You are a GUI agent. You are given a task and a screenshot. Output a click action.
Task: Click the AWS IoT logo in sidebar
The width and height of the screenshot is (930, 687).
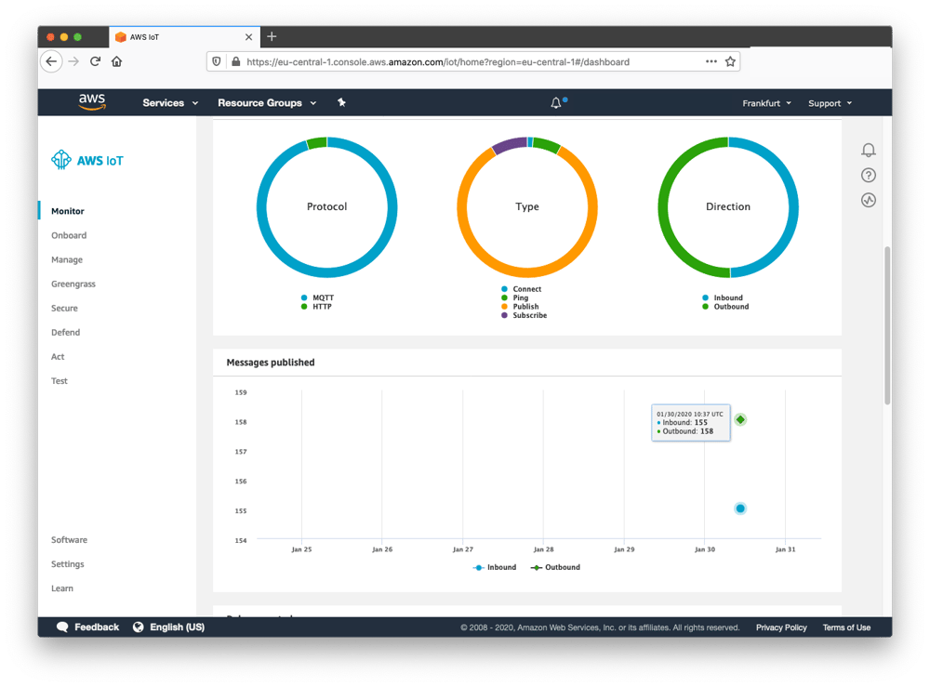pos(87,160)
